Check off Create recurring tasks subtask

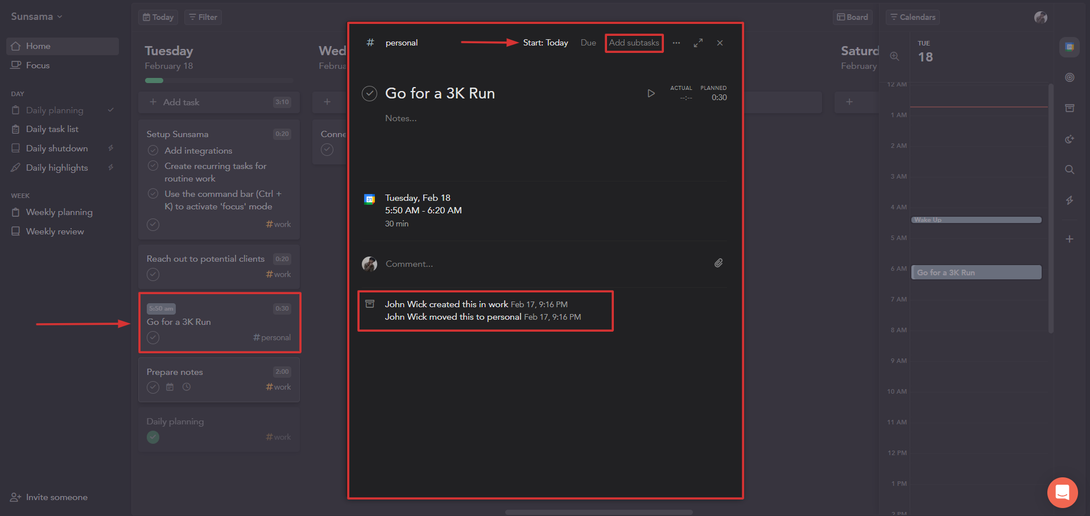coord(153,166)
